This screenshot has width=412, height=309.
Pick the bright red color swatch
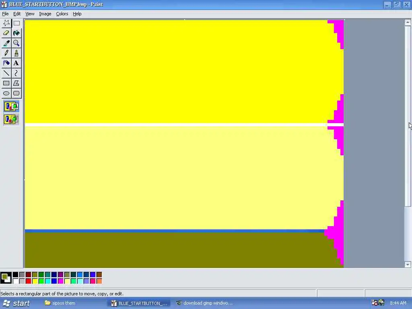(29, 281)
